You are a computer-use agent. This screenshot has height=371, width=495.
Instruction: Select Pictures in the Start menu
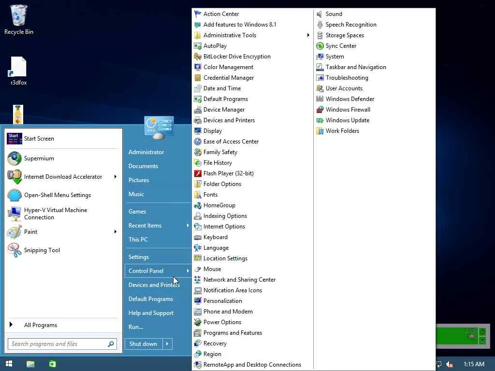coord(139,180)
